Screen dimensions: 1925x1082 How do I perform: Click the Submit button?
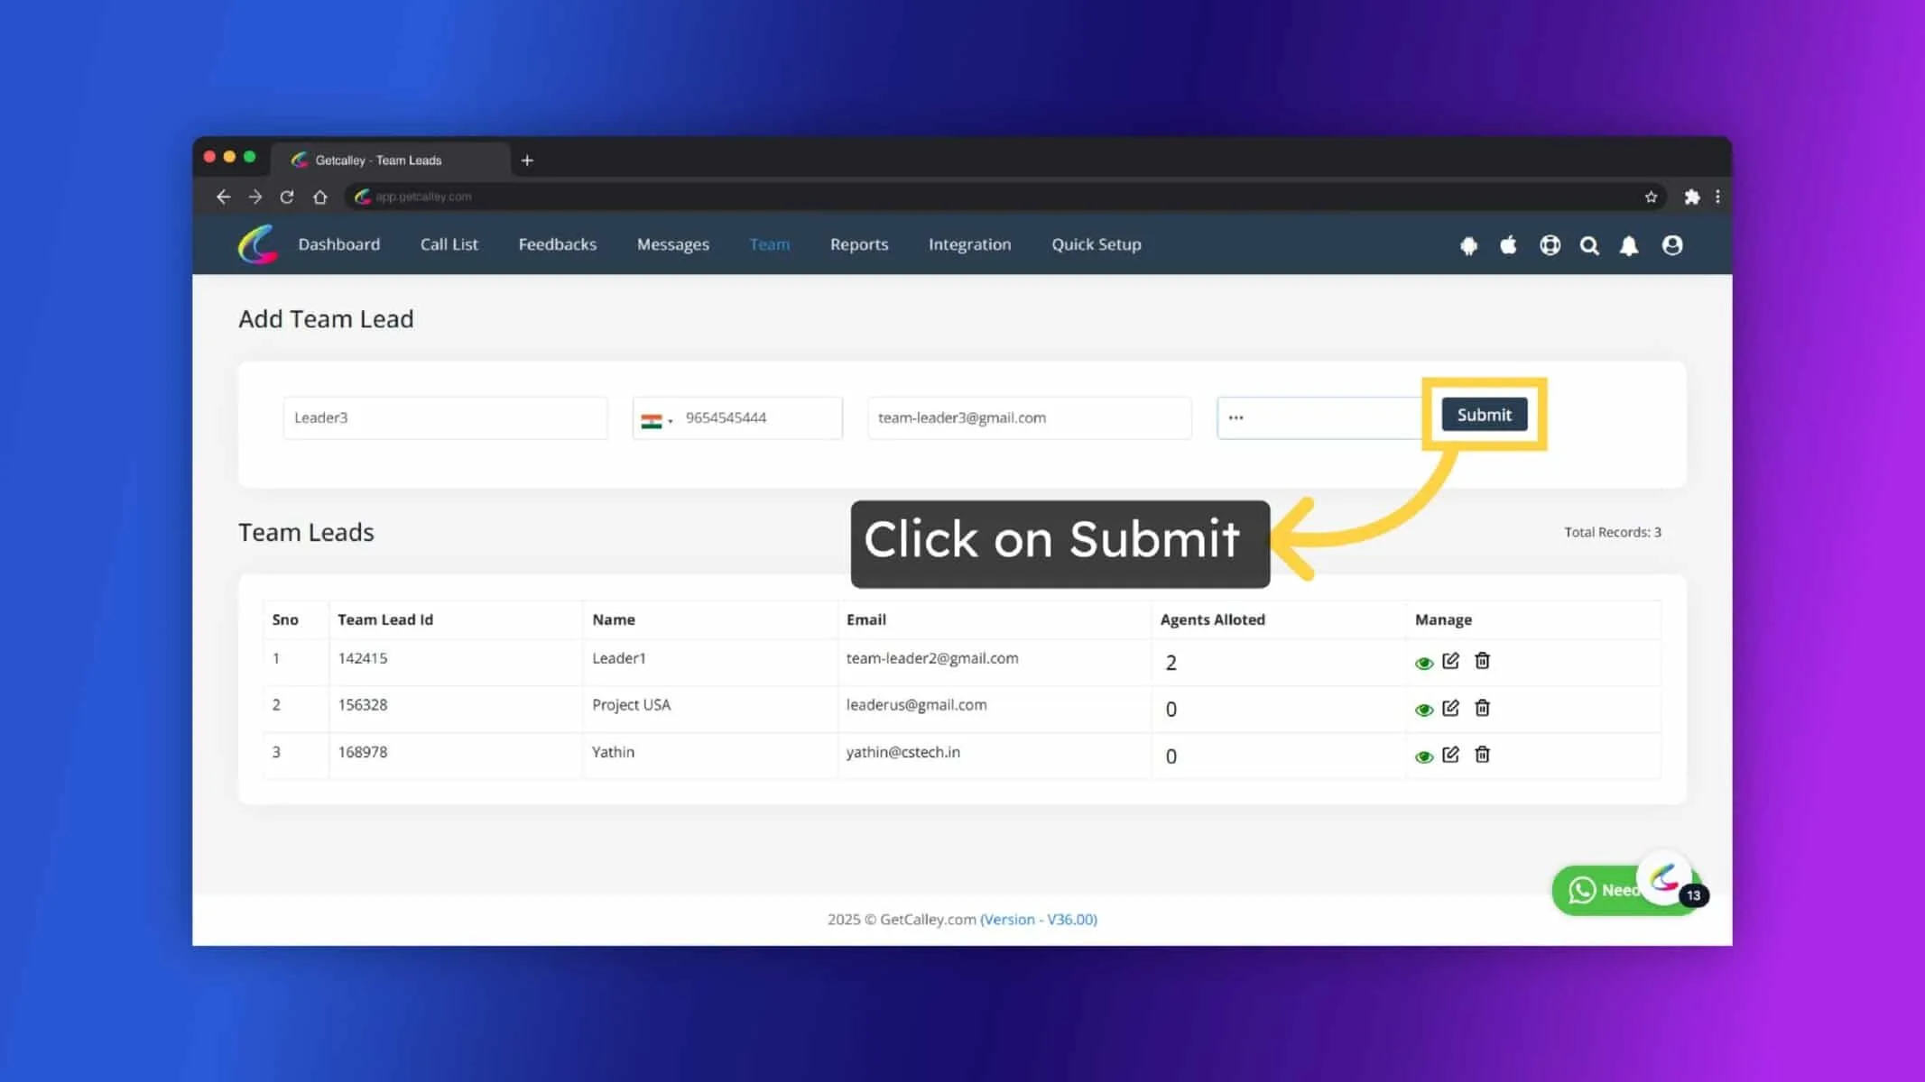coord(1484,415)
